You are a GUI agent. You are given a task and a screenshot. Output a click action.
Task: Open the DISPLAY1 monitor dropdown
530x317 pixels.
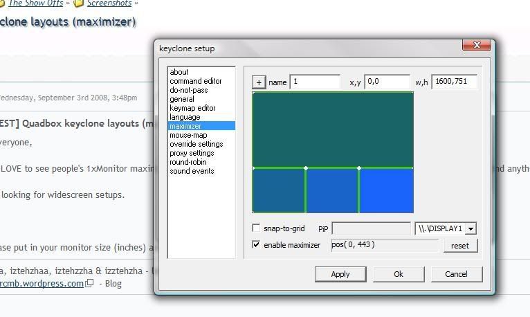(470, 229)
